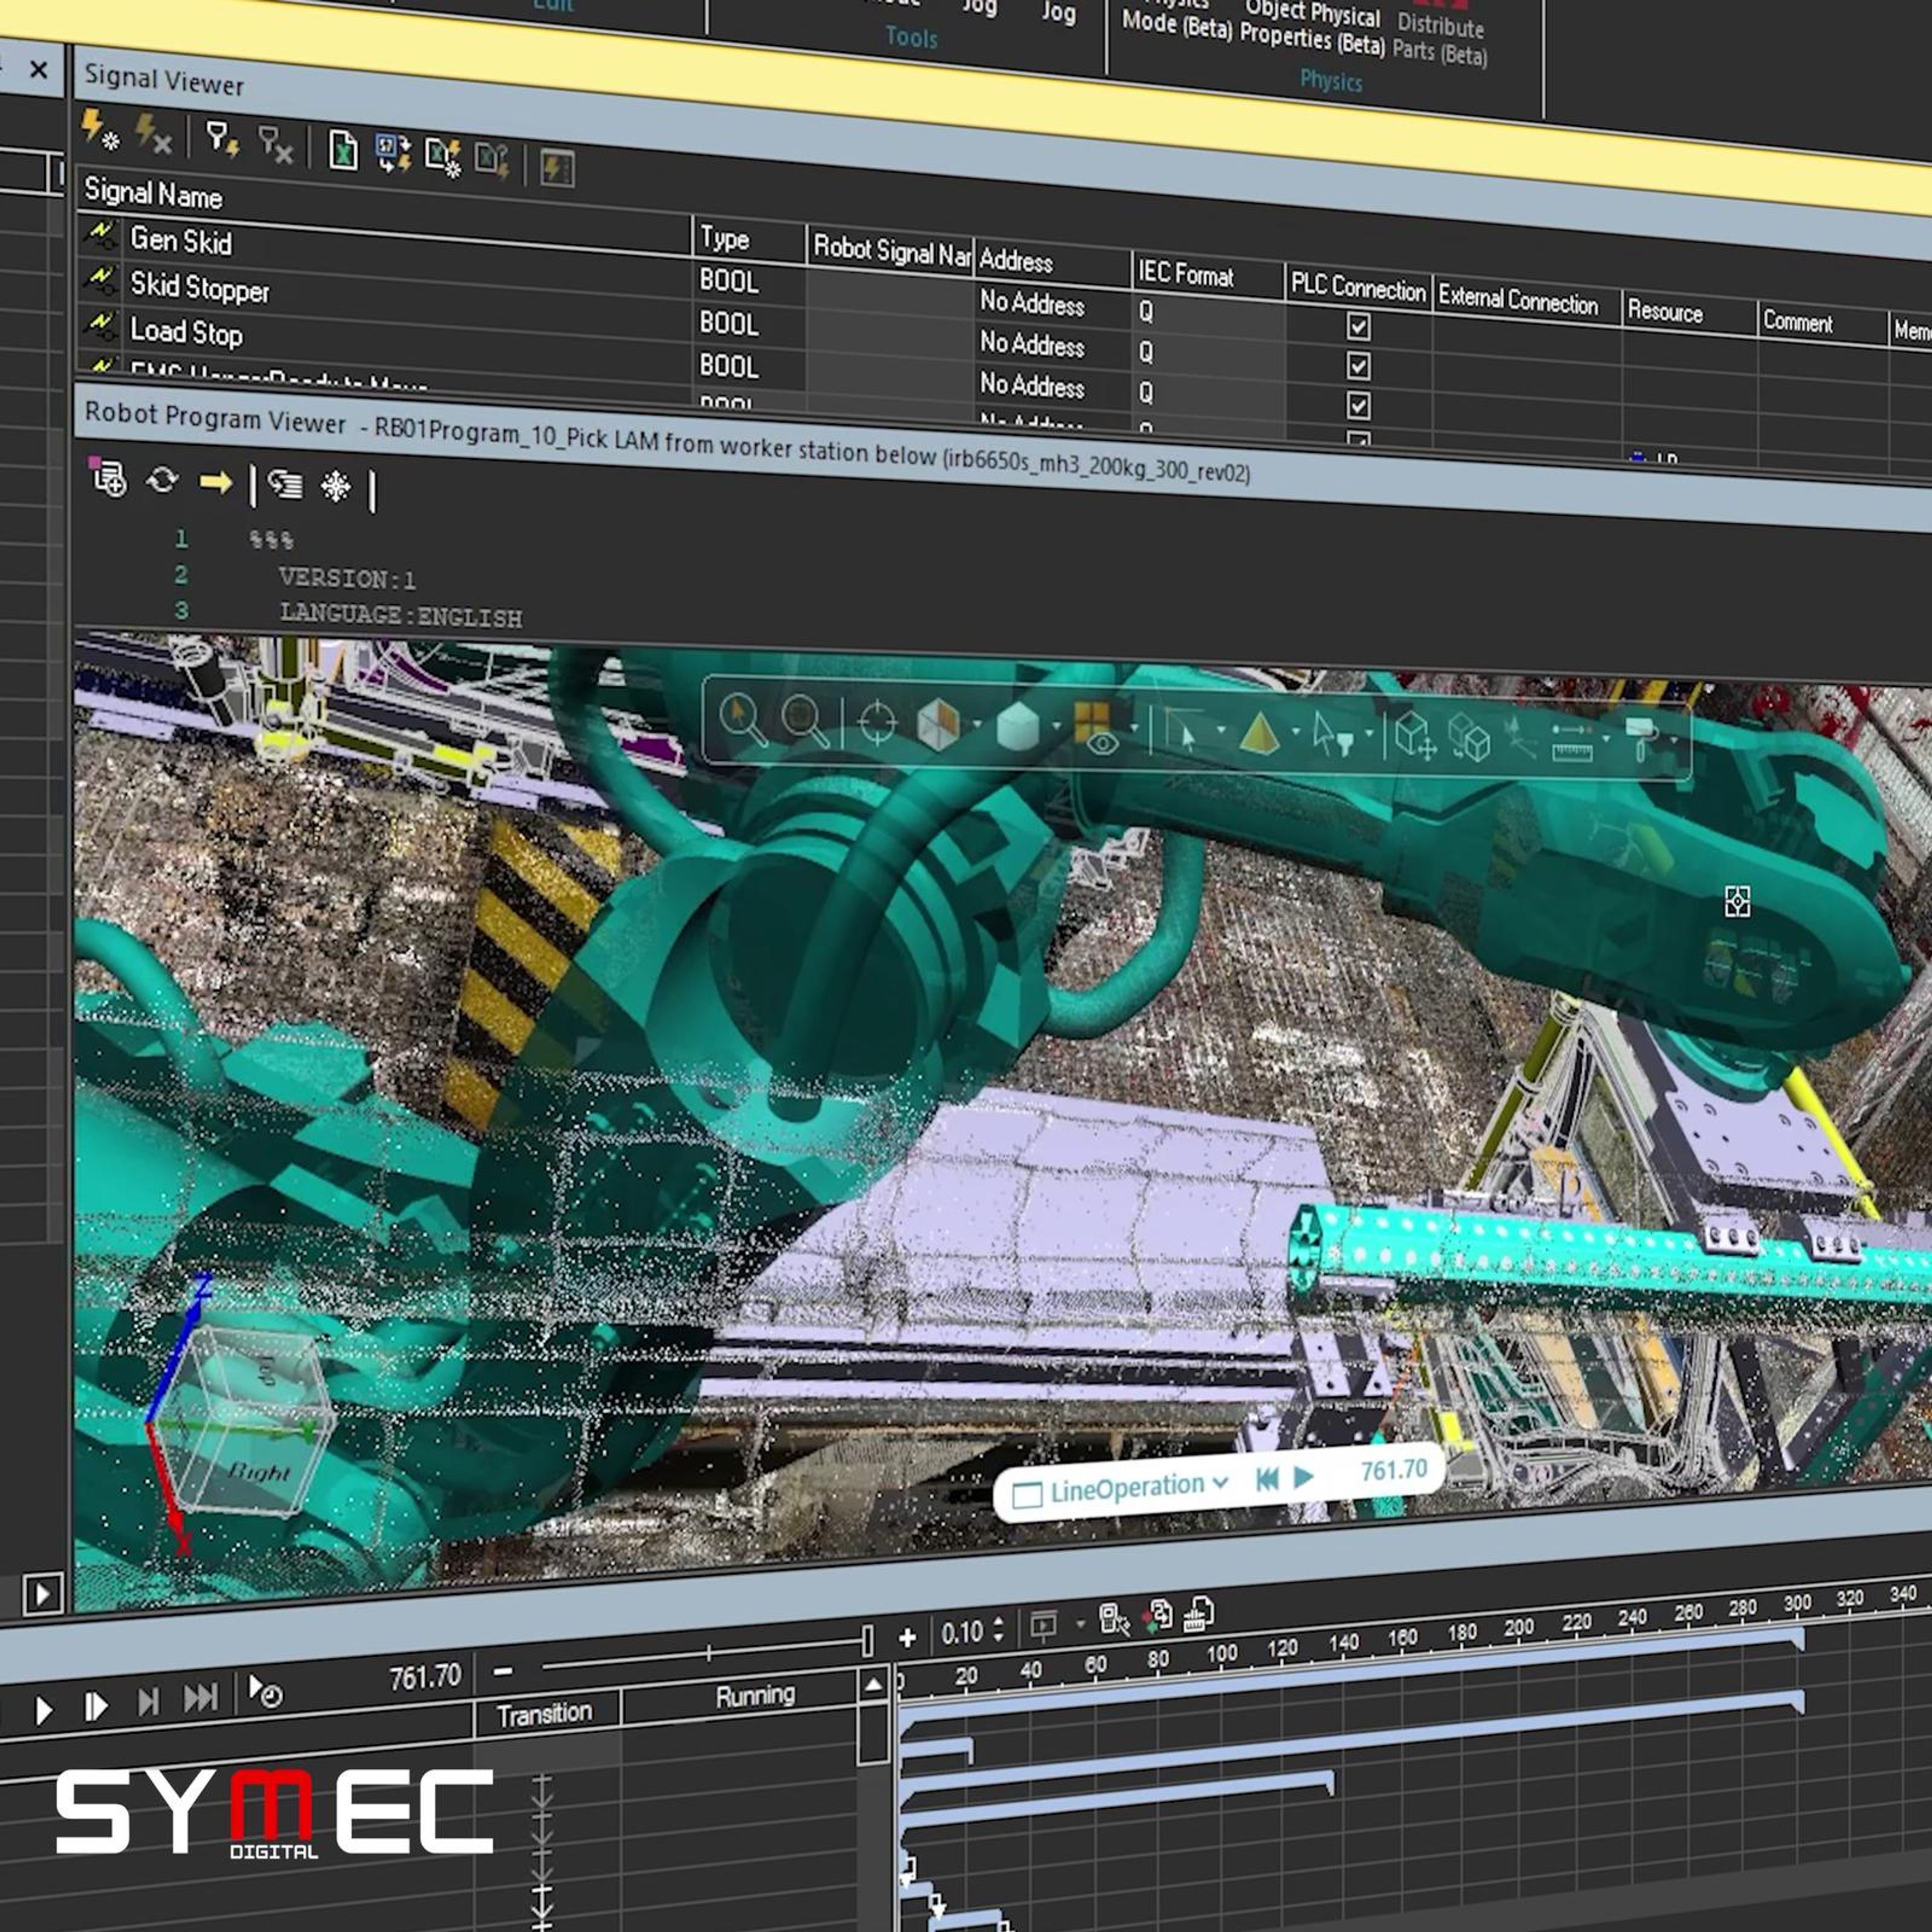Click the play button beside LineOperation
The image size is (1932, 1932).
click(1303, 1477)
